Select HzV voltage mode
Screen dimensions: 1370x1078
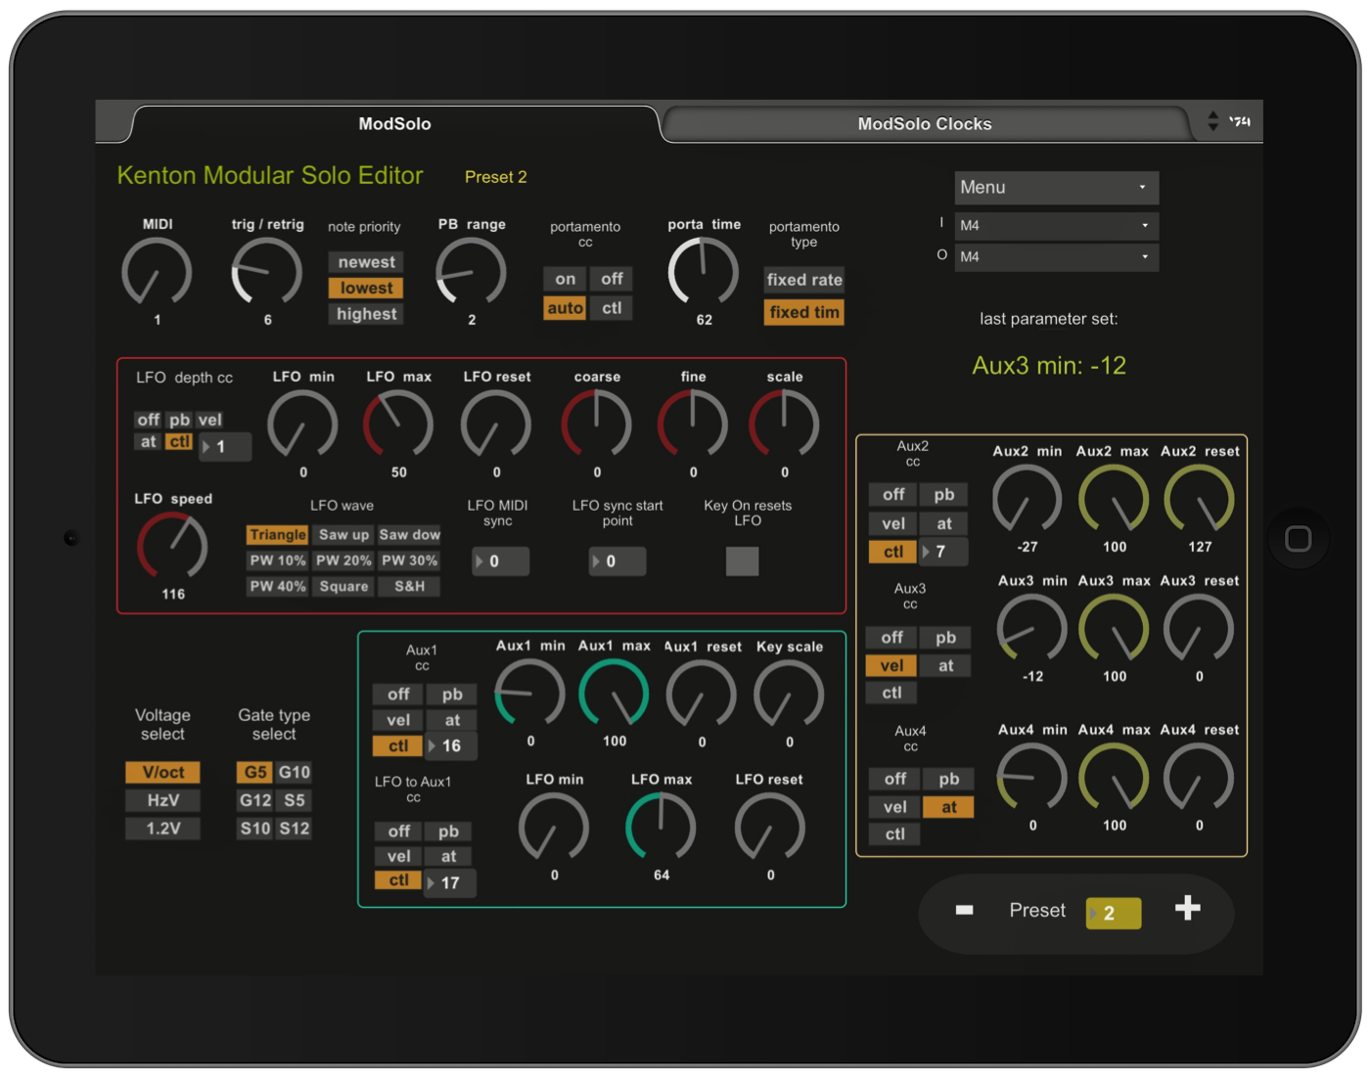(162, 800)
